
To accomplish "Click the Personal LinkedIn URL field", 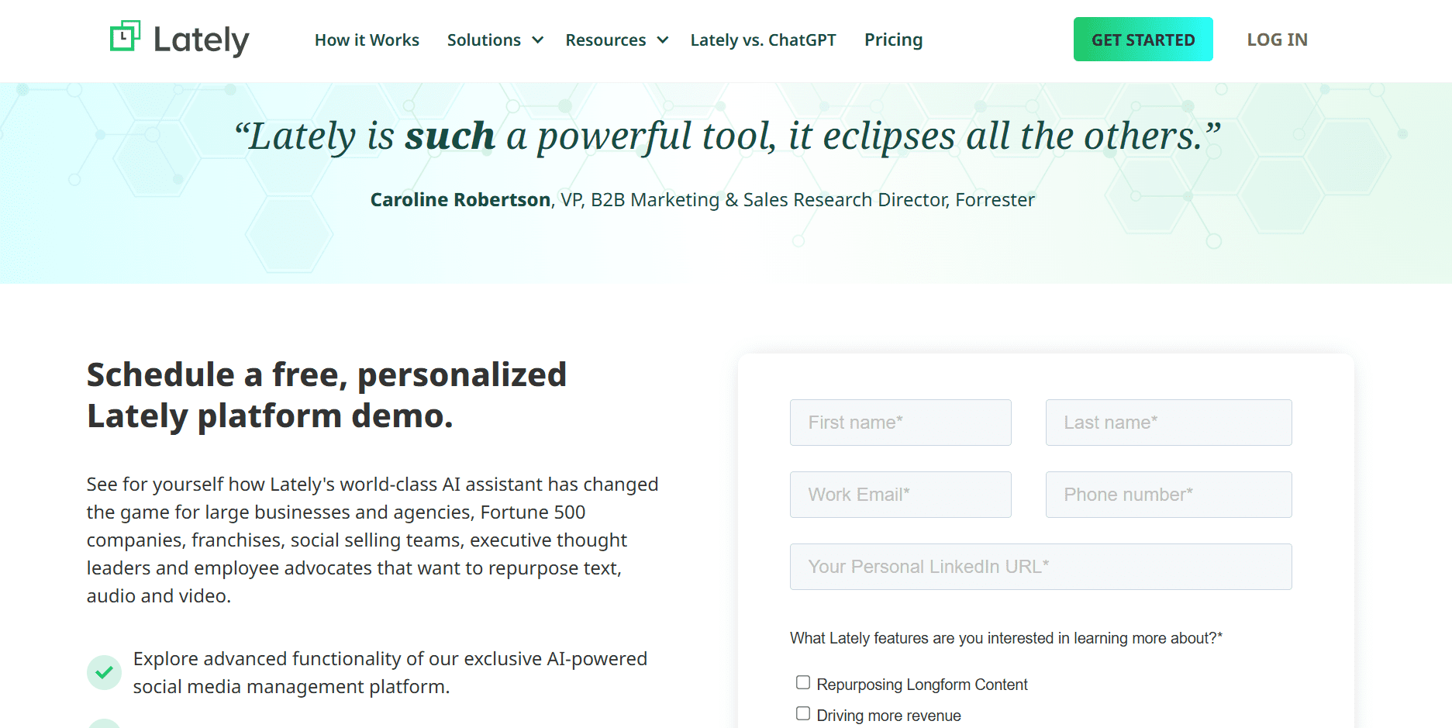I will [1040, 567].
